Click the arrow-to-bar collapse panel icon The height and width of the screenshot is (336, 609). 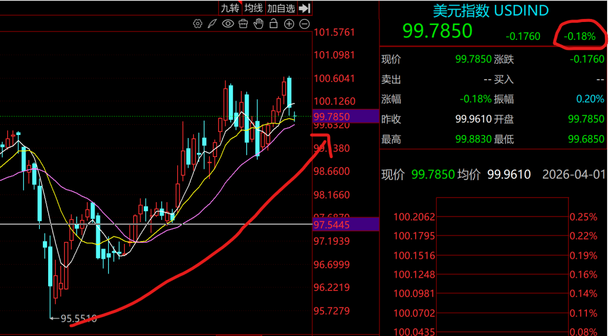[305, 8]
